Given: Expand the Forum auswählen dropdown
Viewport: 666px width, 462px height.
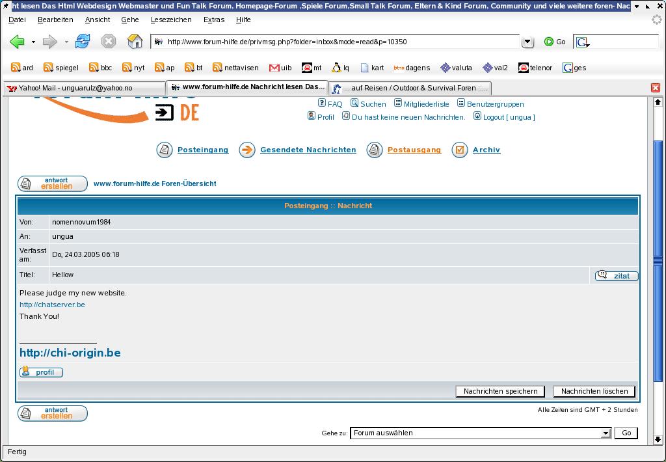Looking at the screenshot, I should click(606, 433).
